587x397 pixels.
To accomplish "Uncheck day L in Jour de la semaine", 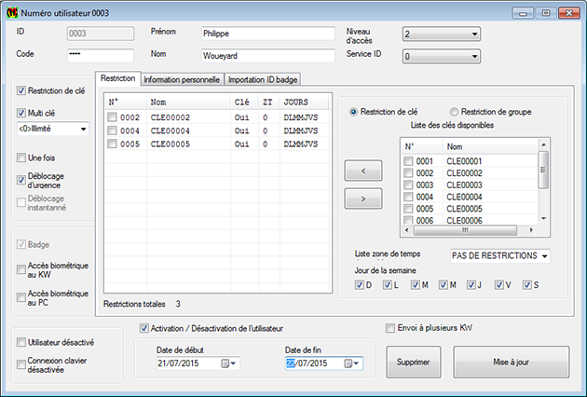I will (387, 285).
